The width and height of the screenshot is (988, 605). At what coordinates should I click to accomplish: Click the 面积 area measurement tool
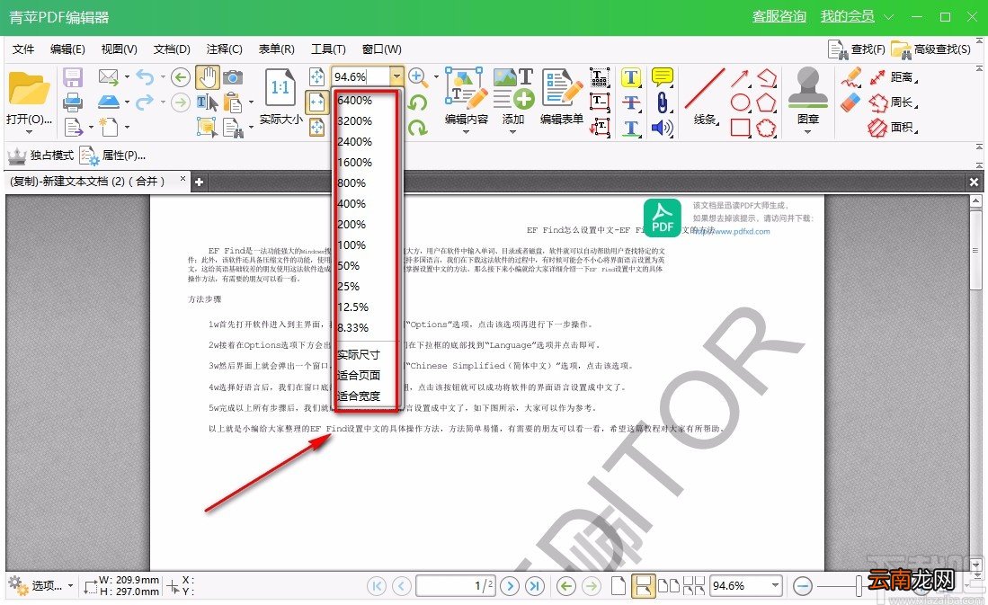pyautogui.click(x=892, y=128)
